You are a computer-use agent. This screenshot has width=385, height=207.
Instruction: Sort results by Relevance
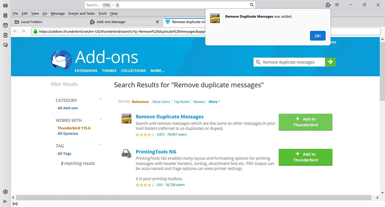(140, 102)
